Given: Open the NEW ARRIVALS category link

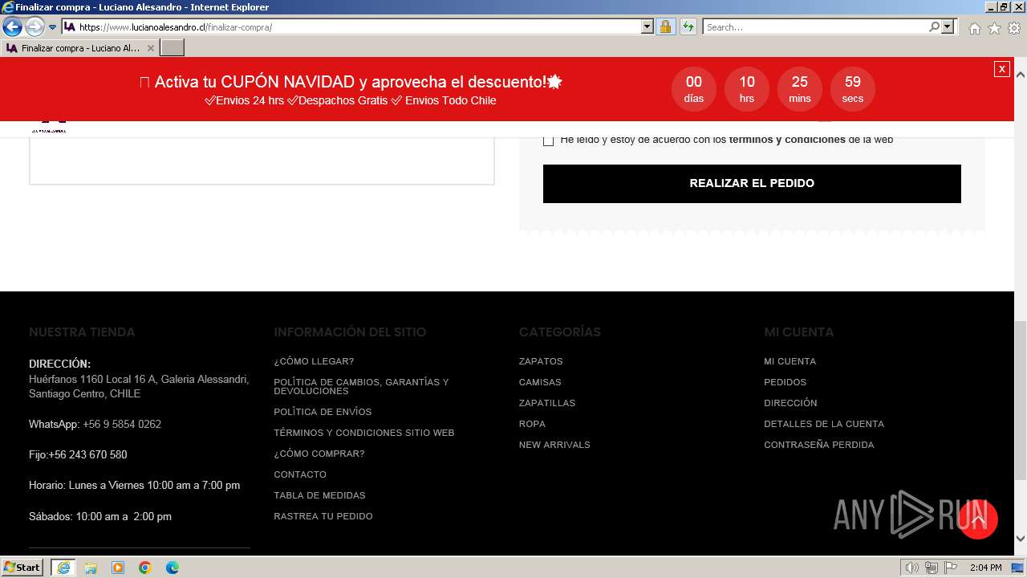Looking at the screenshot, I should [x=554, y=445].
